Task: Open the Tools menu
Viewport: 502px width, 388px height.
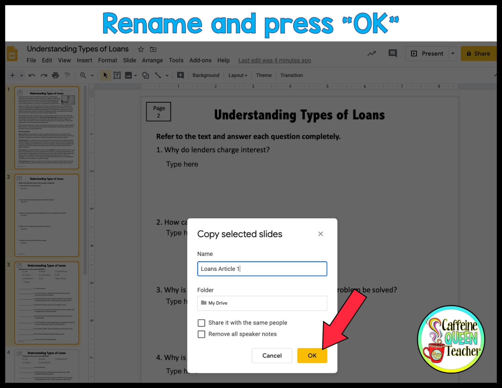Action: [176, 60]
